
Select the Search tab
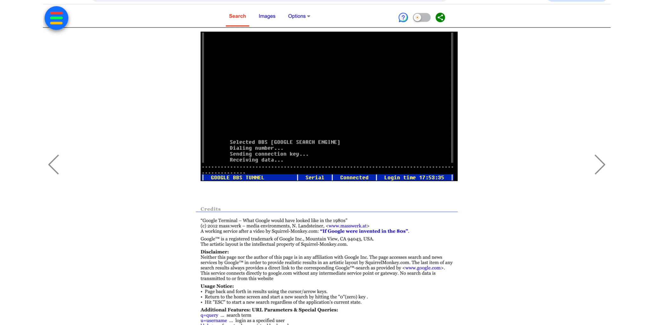(237, 16)
